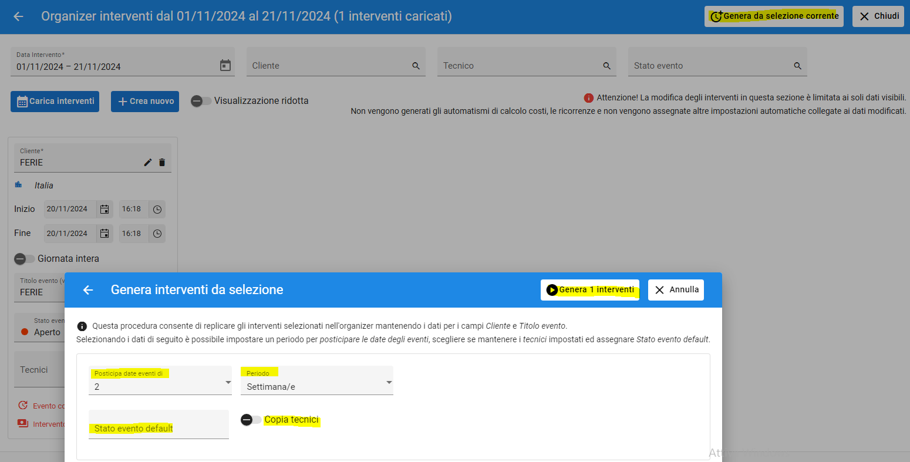The height and width of the screenshot is (462, 910).
Task: Click red warning info icon near Attenzione
Action: (x=589, y=98)
